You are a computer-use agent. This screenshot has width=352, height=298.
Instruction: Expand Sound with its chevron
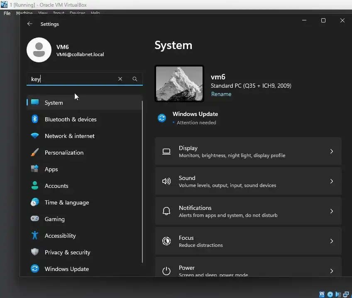click(332, 181)
